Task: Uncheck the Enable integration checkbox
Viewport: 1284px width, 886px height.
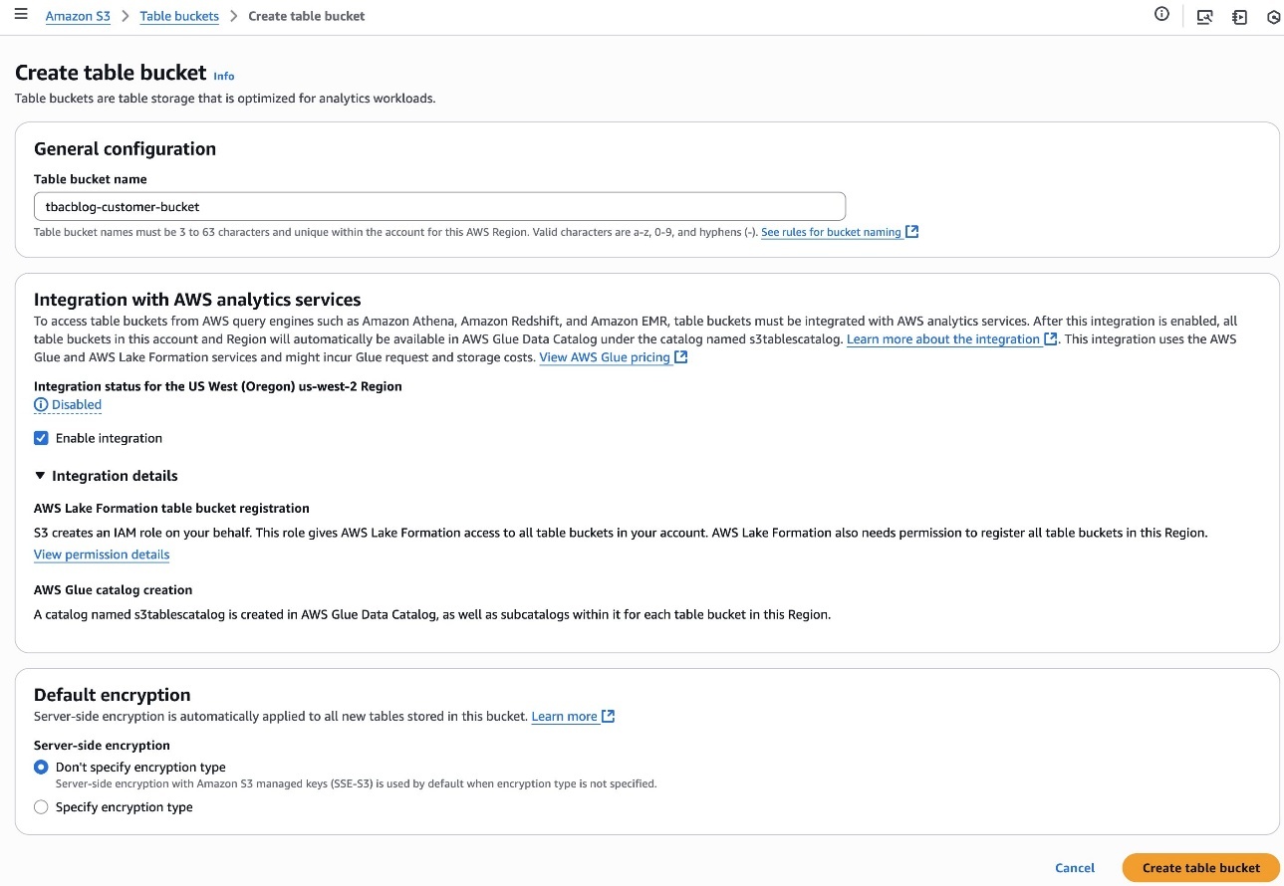Action: click(x=41, y=438)
